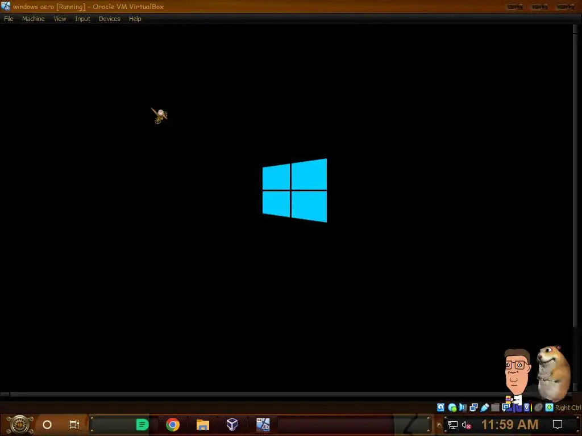Image resolution: width=582 pixels, height=436 pixels.
Task: Click the keyboard capture green arrow icon
Action: 550,408
